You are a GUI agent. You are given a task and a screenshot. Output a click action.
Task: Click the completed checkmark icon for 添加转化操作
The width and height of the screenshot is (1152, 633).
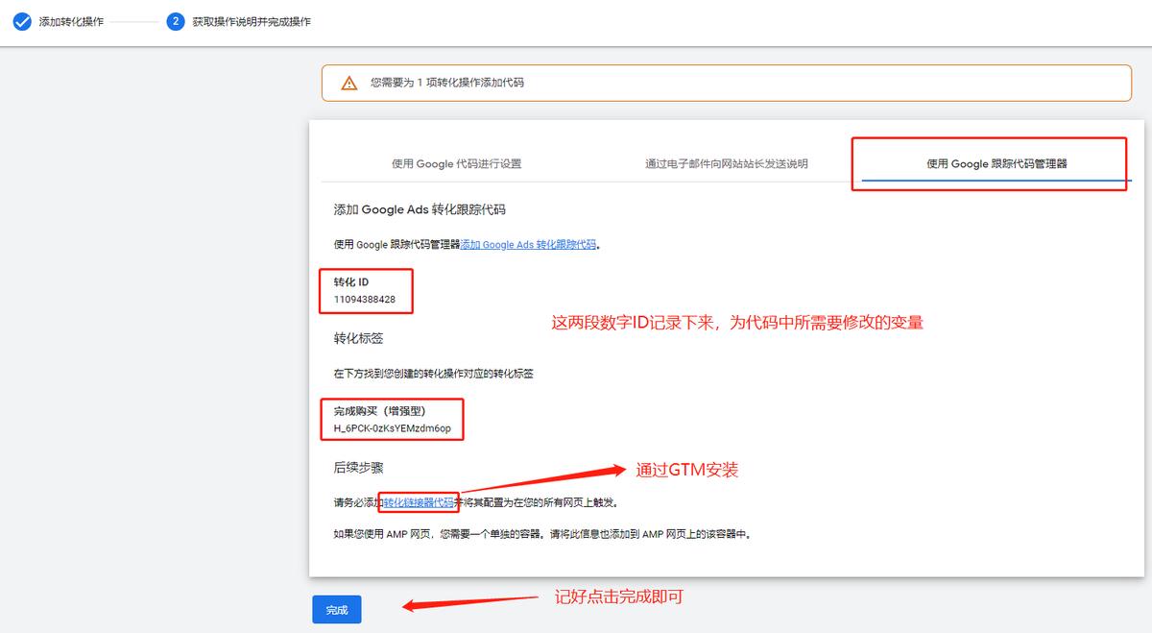pyautogui.click(x=21, y=20)
